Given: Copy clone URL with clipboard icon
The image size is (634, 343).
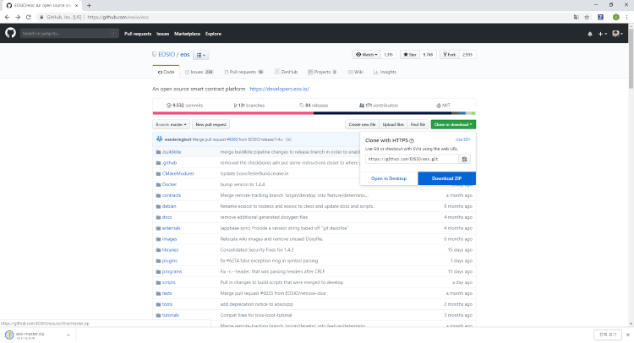Looking at the screenshot, I should tap(465, 159).
